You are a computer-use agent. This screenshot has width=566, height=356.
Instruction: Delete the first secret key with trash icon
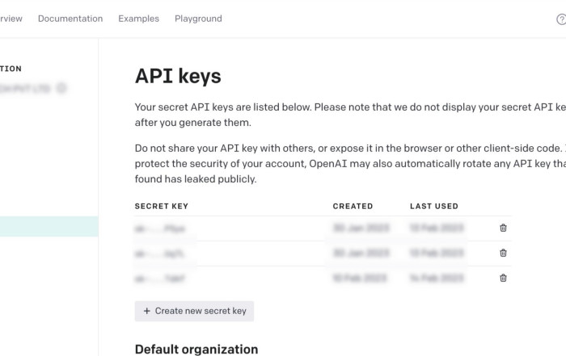[x=503, y=228]
